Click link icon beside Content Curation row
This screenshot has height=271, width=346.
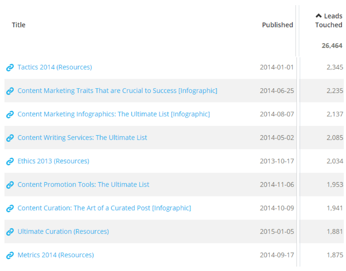(x=10, y=209)
